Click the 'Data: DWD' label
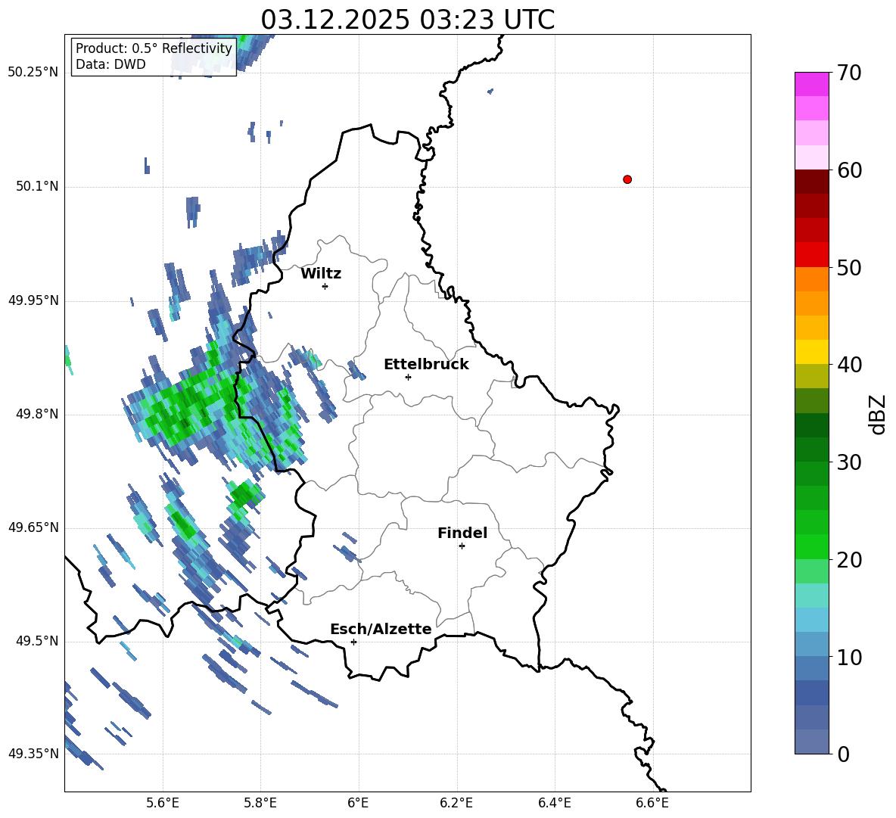The height and width of the screenshot is (818, 896). coord(110,64)
